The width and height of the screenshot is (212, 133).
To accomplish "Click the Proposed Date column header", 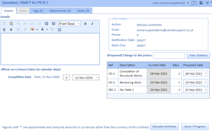I will (x=196, y=65).
